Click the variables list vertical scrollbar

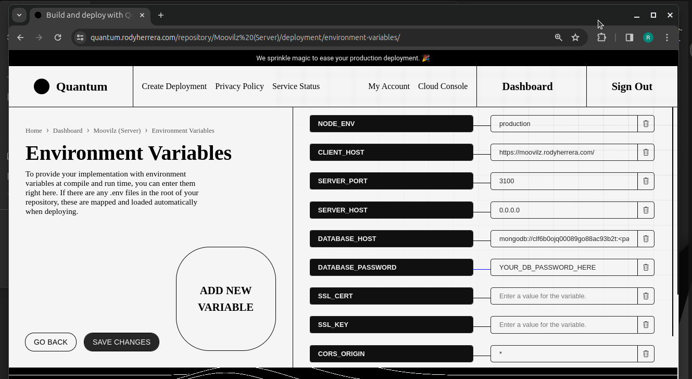click(x=672, y=222)
